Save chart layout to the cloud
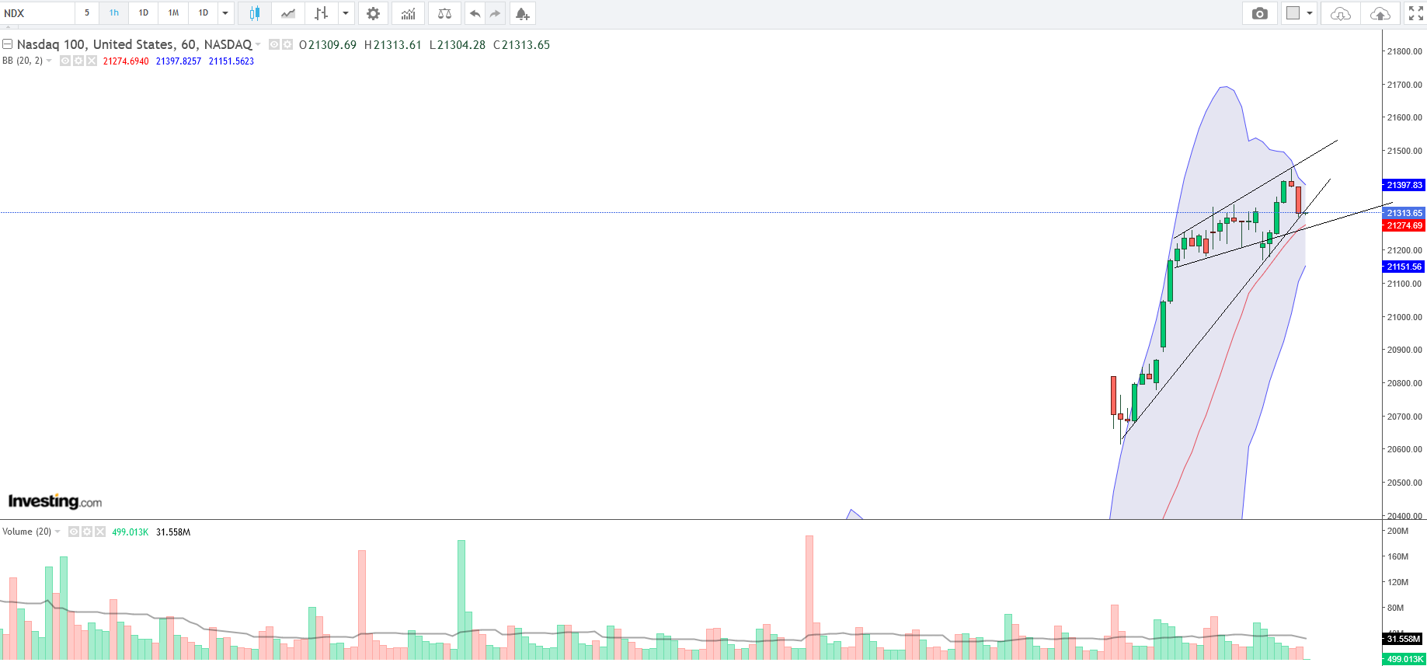The image size is (1427, 666). 1380,13
